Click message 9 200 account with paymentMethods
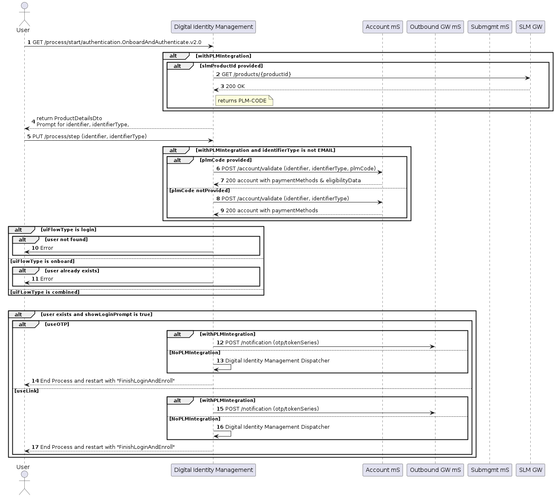The height and width of the screenshot is (497, 555). point(269,210)
